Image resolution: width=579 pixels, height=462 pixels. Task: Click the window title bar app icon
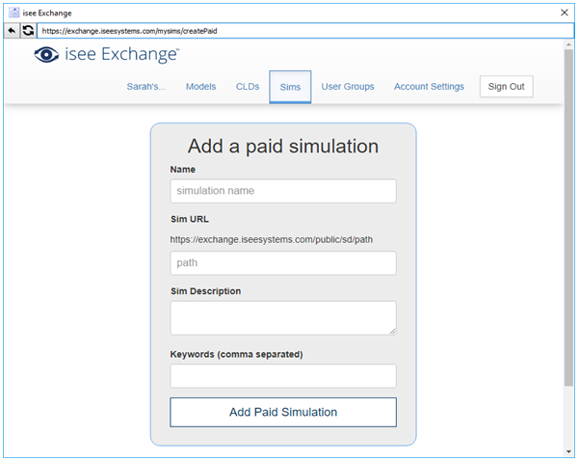point(14,13)
